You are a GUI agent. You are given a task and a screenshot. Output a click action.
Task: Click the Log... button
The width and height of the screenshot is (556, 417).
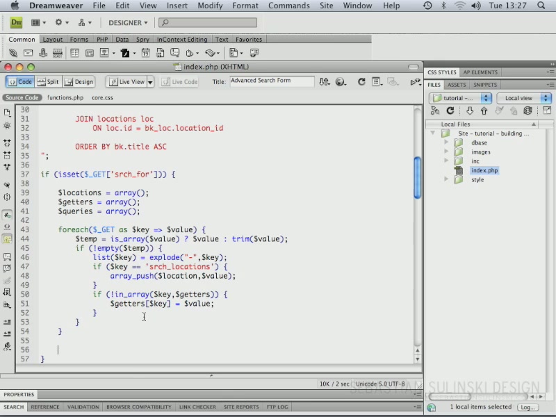(x=528, y=407)
